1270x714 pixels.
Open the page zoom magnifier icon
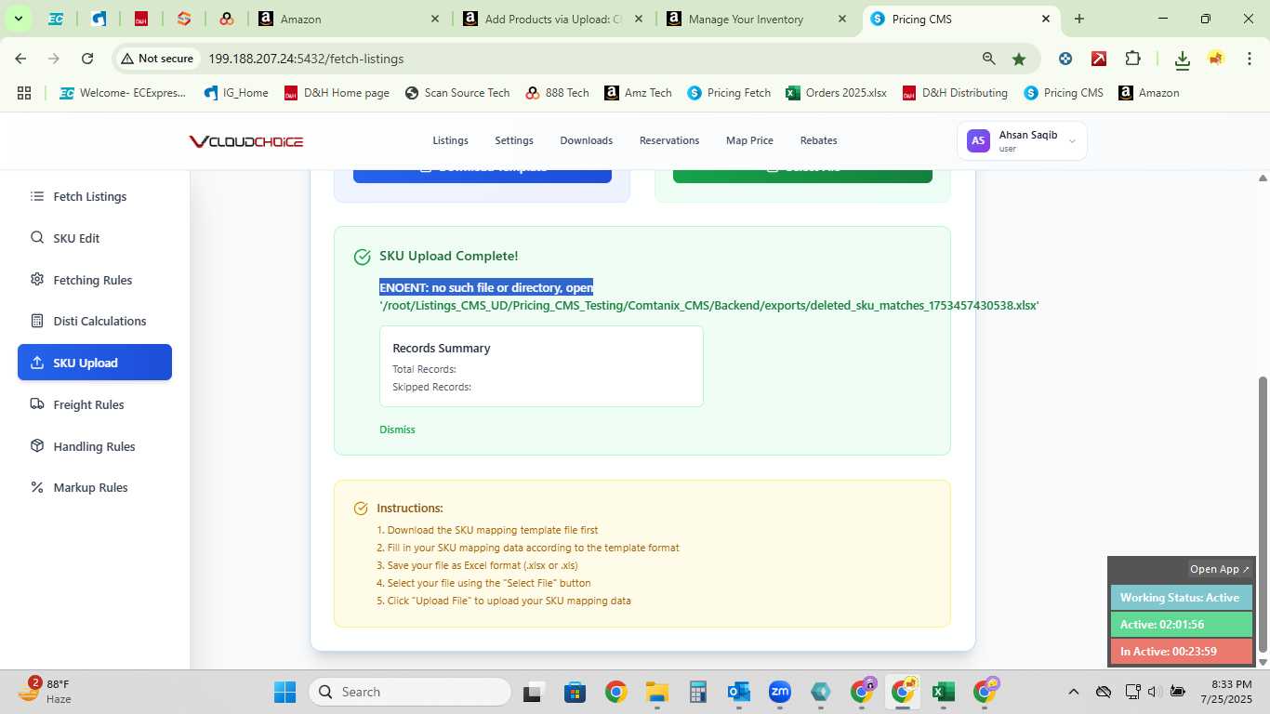click(989, 59)
